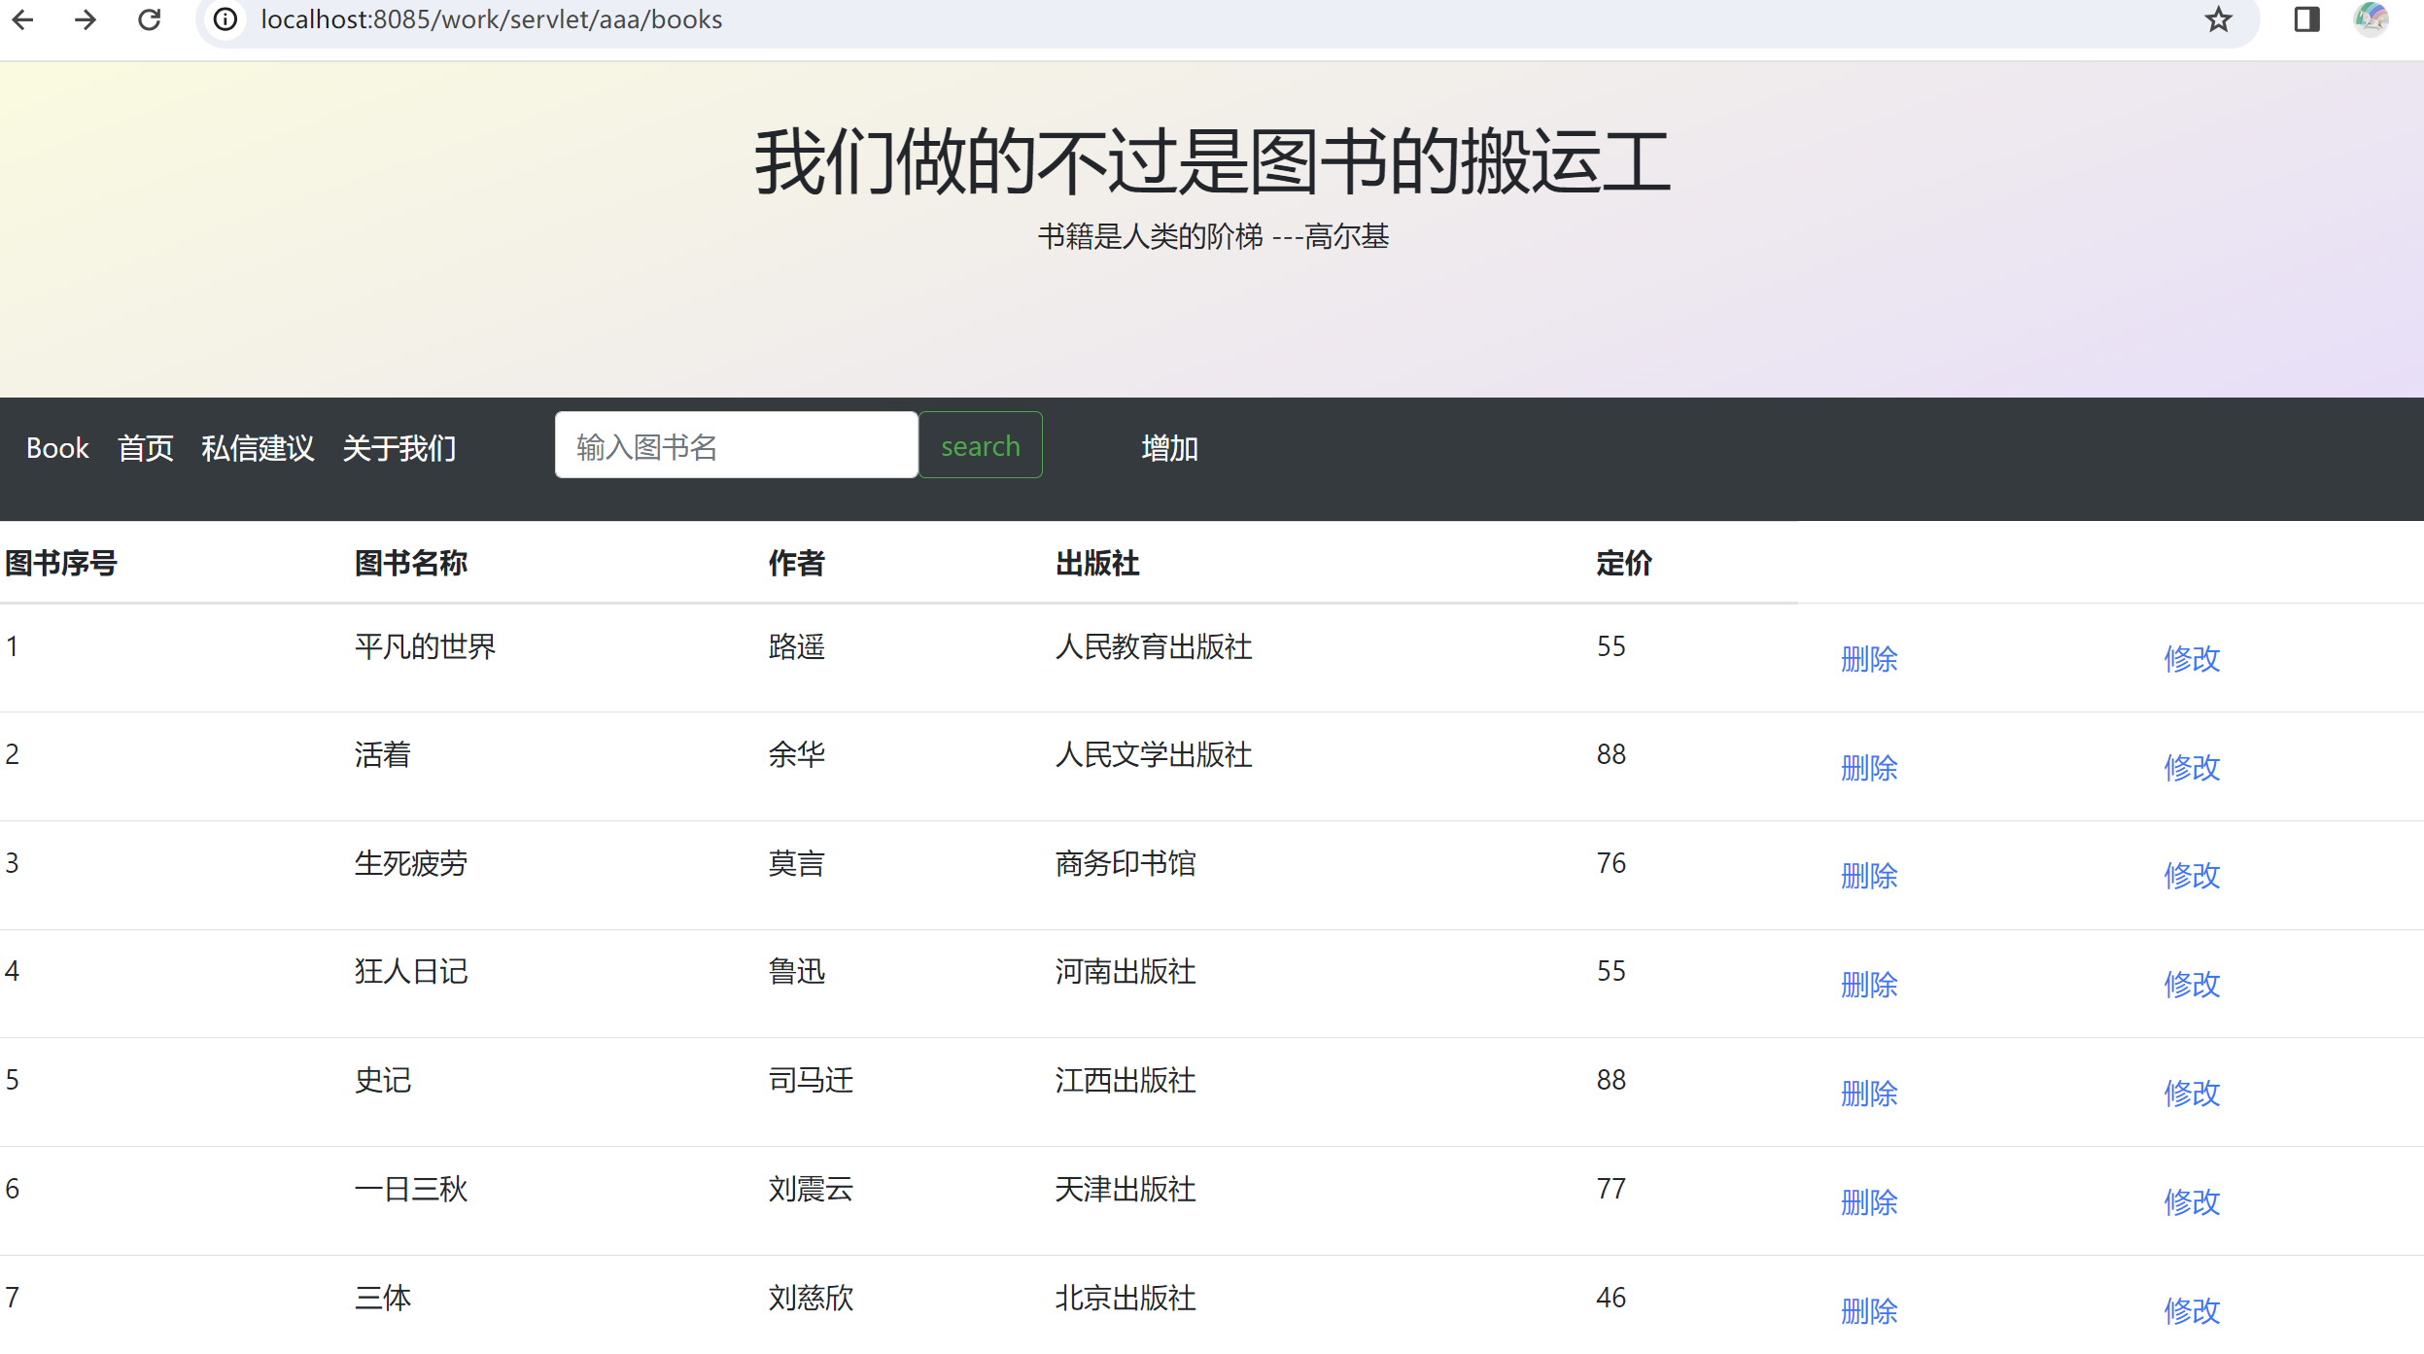
Task: Open the browser profile avatar
Action: coord(2371,19)
